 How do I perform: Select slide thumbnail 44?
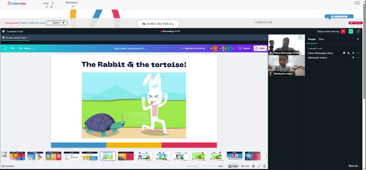point(71,156)
